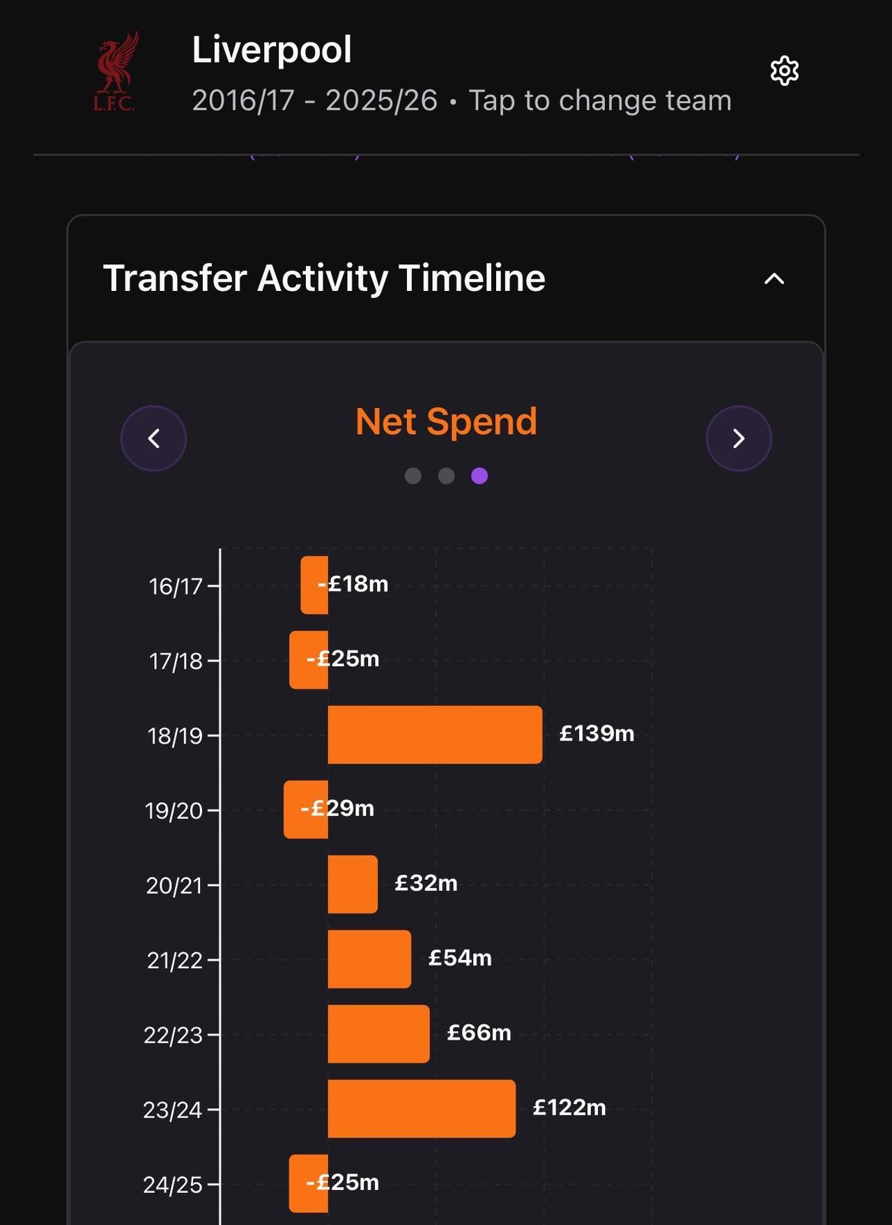892x1225 pixels.
Task: Click the Net Spend chart title
Action: click(x=446, y=421)
